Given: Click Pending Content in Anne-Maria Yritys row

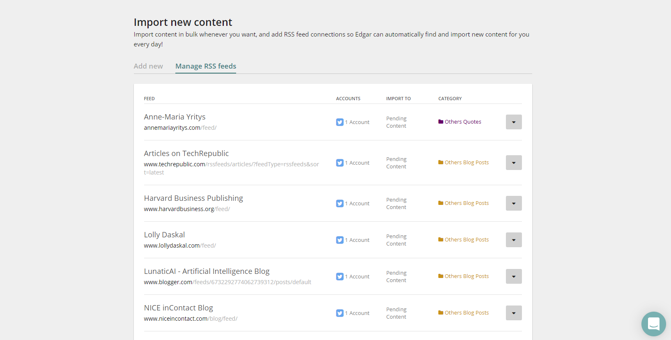Looking at the screenshot, I should [x=396, y=122].
